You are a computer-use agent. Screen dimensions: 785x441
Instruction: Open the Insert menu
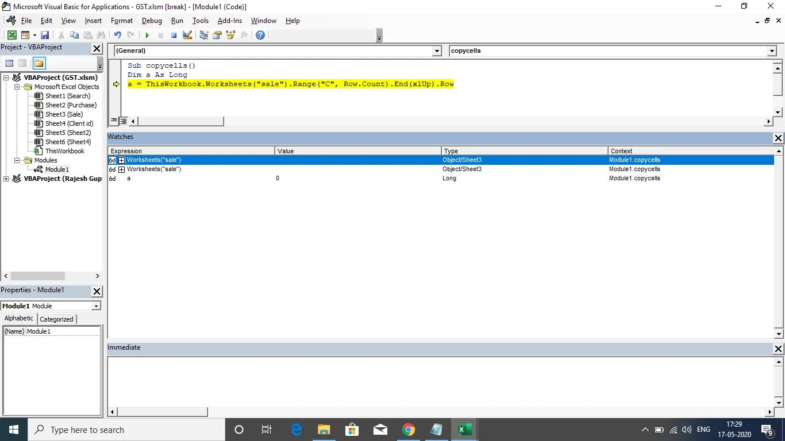(x=93, y=20)
